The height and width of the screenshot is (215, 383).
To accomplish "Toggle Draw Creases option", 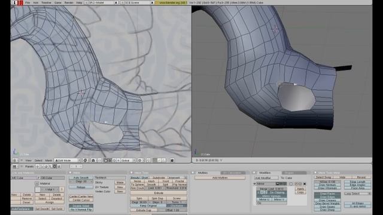I will pos(327,200).
